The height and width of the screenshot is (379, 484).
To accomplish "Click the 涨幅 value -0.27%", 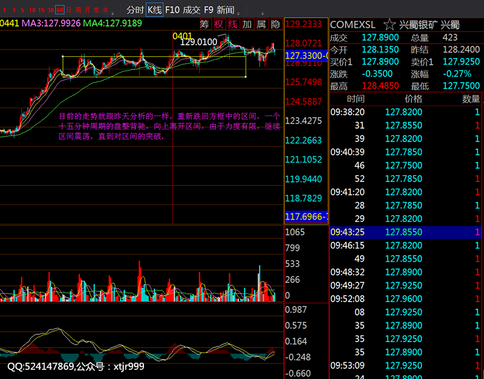I will point(457,74).
